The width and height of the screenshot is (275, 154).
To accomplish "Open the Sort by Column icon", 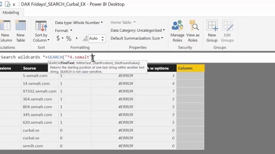I will click(x=41, y=26).
